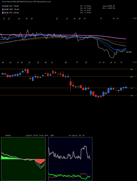Click the 84 price axis label
Screen dimensions: 137x181
132,69
